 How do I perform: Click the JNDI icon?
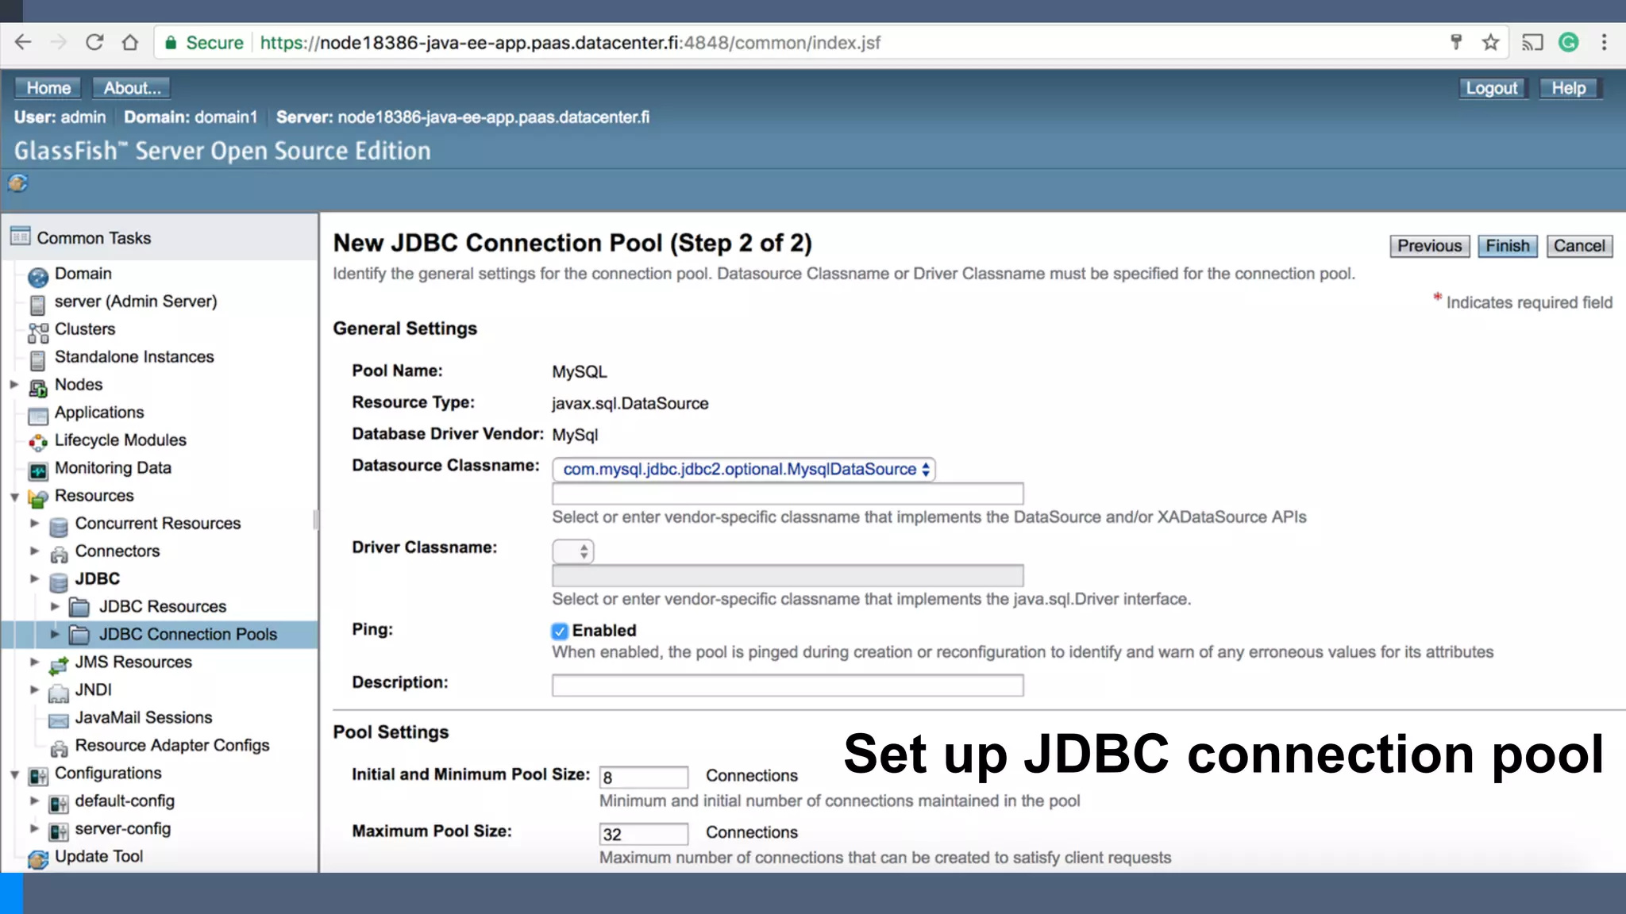coord(59,693)
